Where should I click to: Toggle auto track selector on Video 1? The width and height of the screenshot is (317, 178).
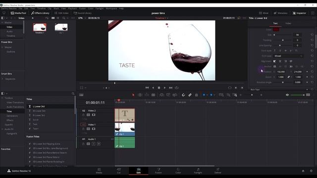coord(88,129)
